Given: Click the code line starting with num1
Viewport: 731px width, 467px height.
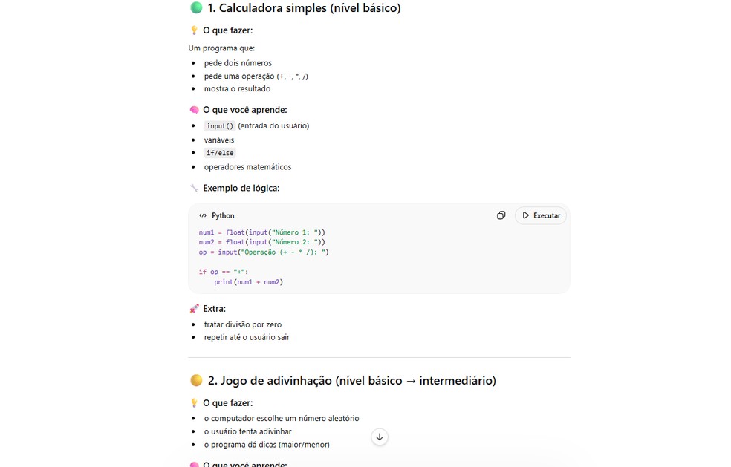Looking at the screenshot, I should click(x=260, y=232).
